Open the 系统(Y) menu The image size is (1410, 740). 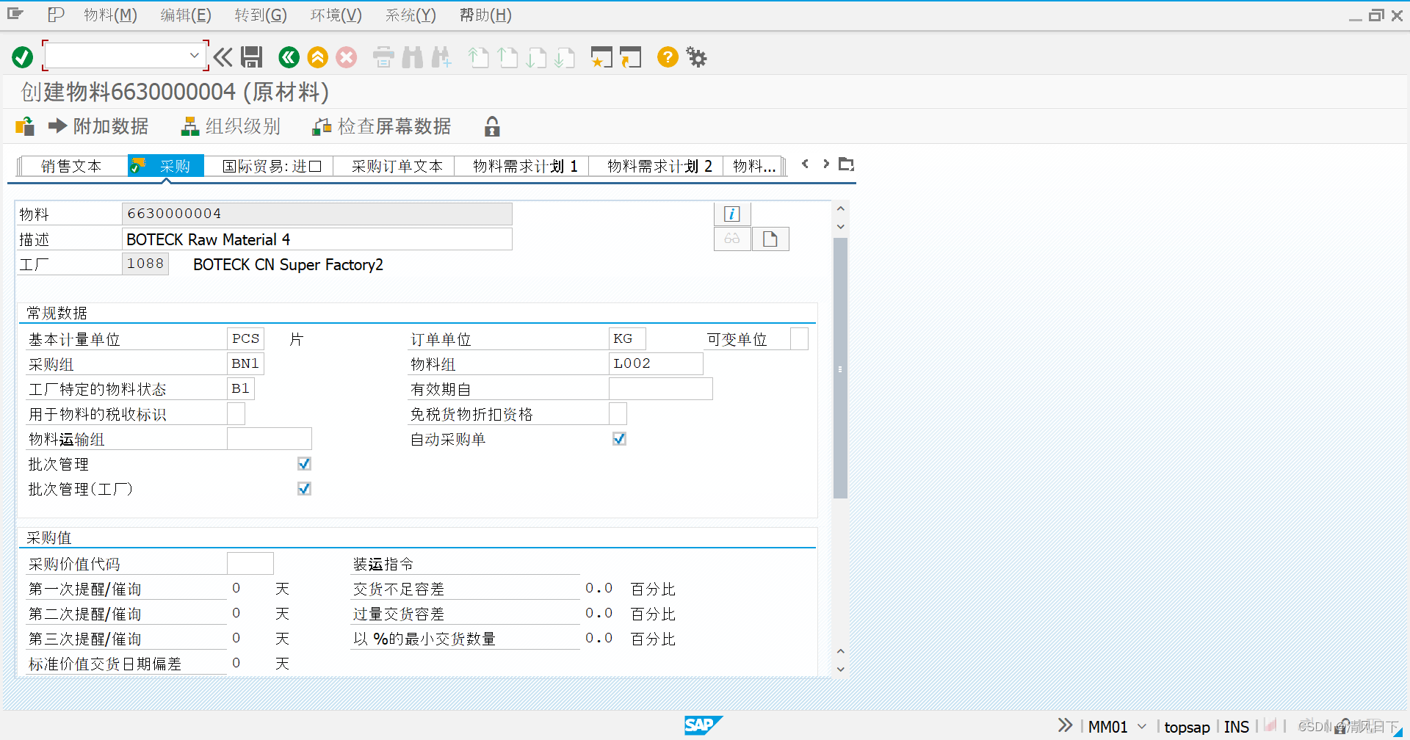(411, 15)
